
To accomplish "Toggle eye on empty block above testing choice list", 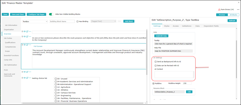I will [x=25, y=72].
